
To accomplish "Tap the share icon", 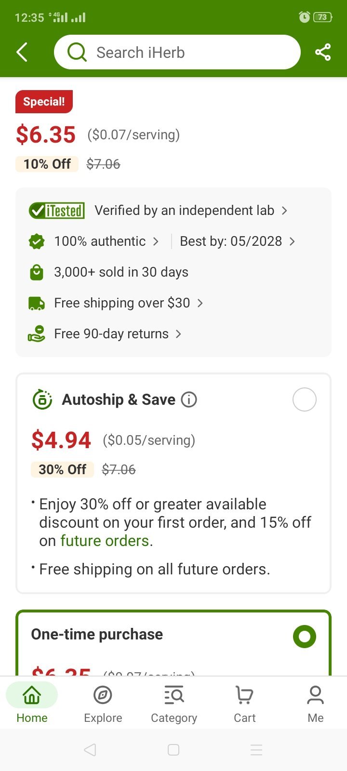I will 322,52.
